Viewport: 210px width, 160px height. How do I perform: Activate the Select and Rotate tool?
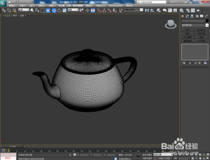point(59,10)
